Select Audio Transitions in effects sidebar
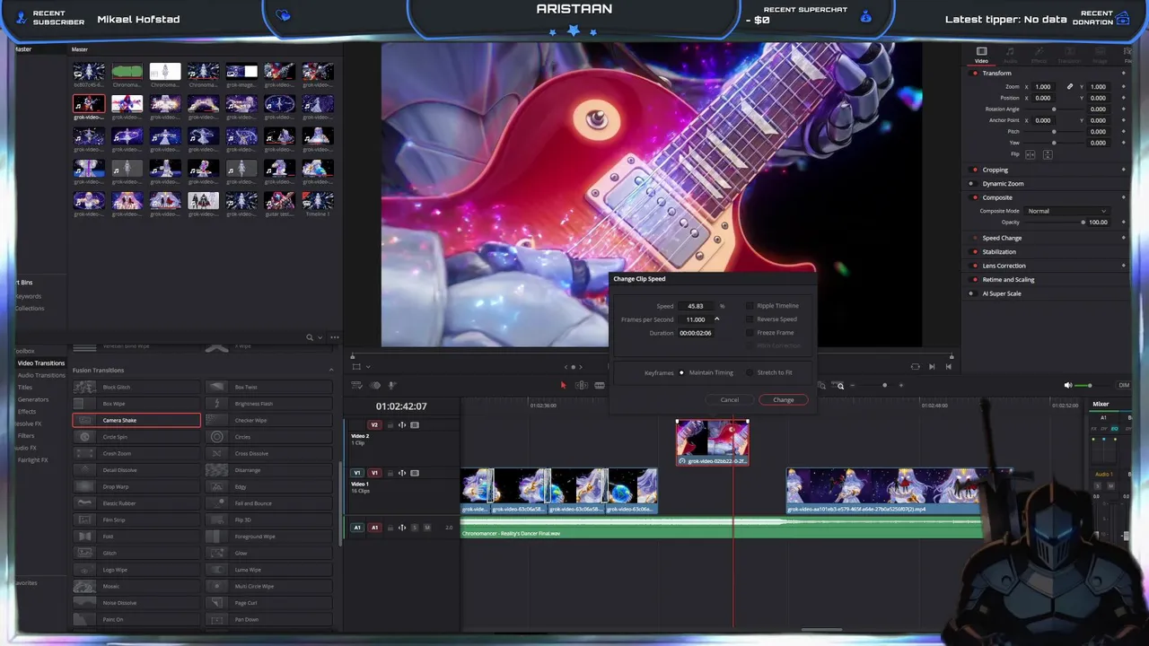The height and width of the screenshot is (646, 1149). (x=41, y=375)
